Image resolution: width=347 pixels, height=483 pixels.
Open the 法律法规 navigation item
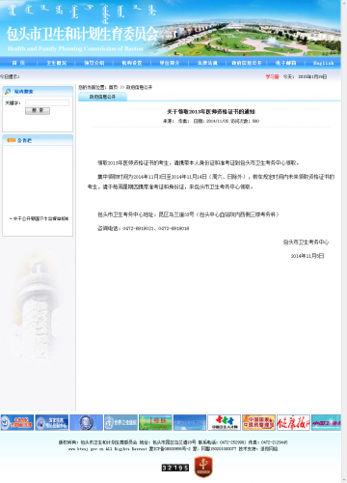click(x=207, y=63)
